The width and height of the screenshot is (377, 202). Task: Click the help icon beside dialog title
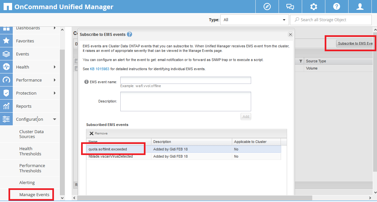pyautogui.click(x=129, y=34)
